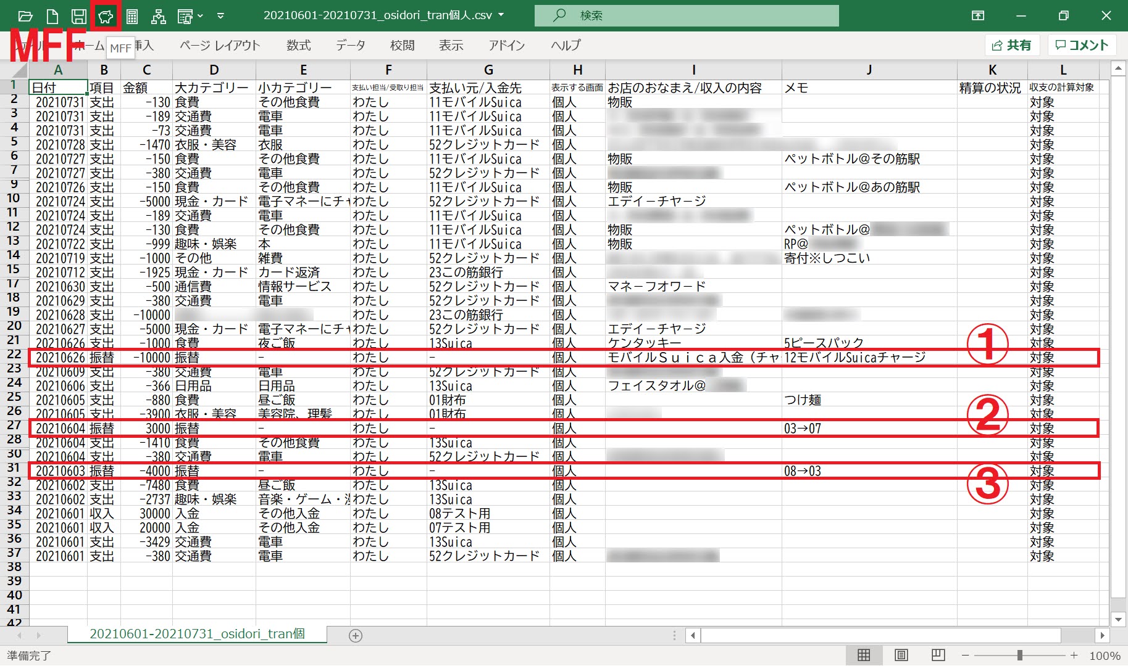The height and width of the screenshot is (666, 1128).
Task: Open the アドイン ribbon tab
Action: click(506, 45)
